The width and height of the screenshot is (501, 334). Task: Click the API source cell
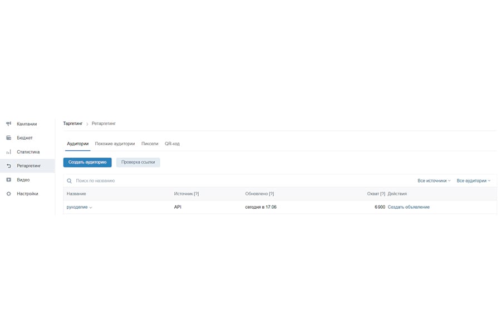178,207
